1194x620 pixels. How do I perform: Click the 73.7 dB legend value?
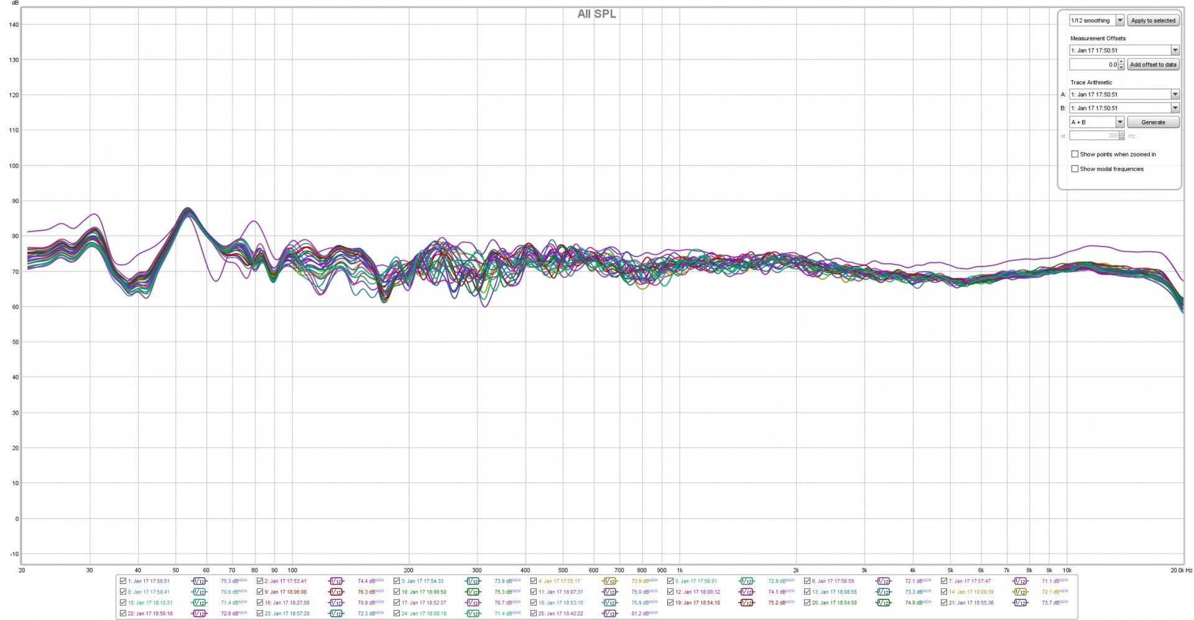[1051, 603]
